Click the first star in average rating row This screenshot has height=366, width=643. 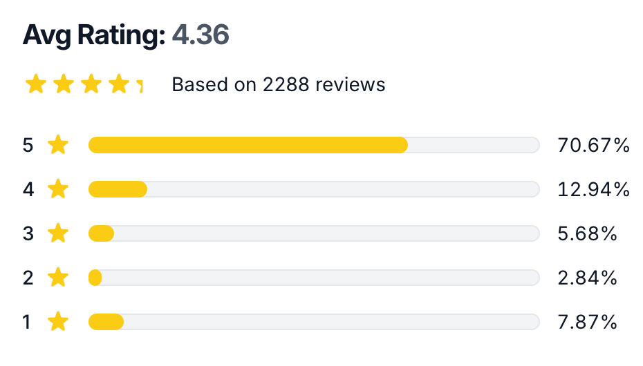[36, 84]
